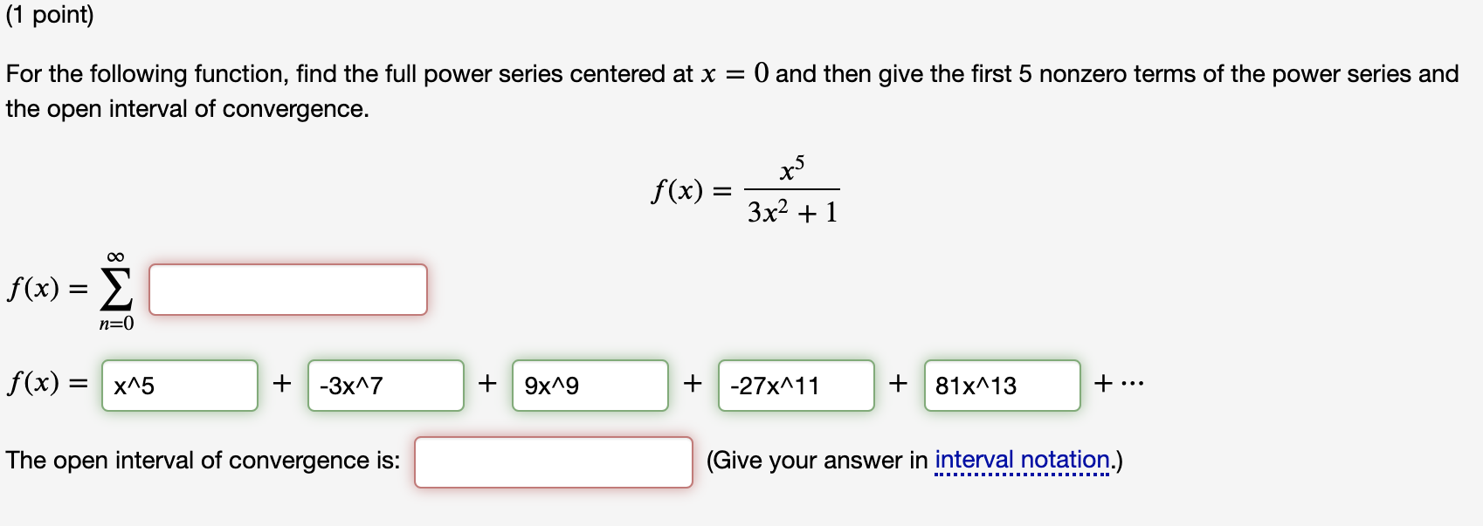Click the empty power series summand input box

pos(286,290)
